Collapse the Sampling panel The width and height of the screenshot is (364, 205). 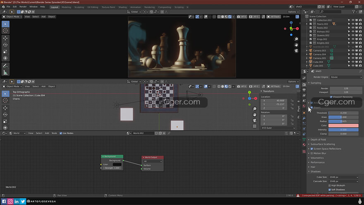tap(316, 83)
